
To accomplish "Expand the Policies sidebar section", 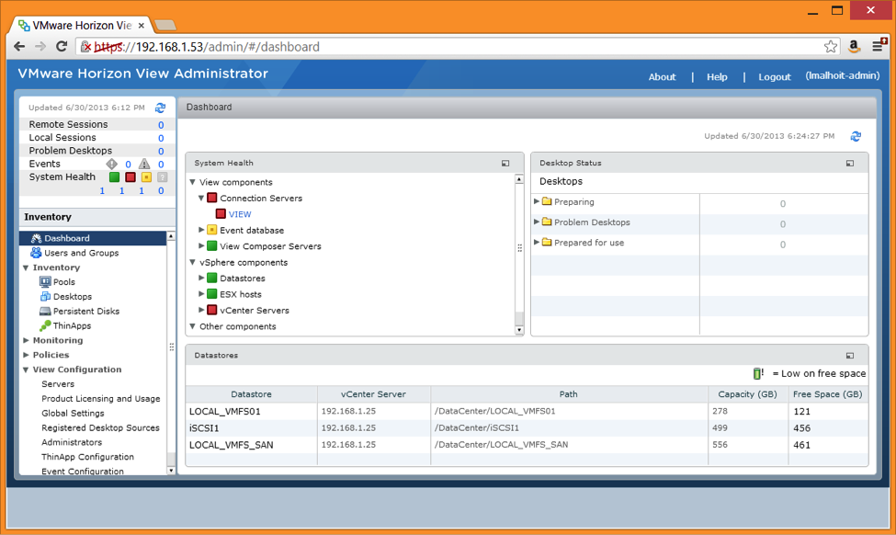I will pyautogui.click(x=27, y=355).
